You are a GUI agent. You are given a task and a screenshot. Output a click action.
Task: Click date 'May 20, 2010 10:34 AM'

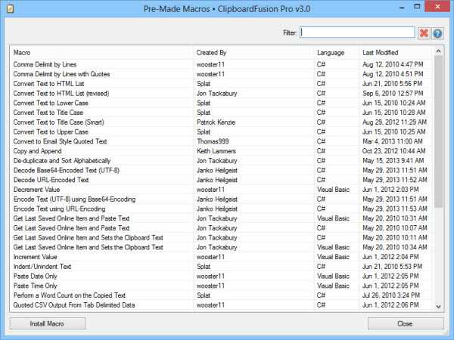click(x=395, y=247)
